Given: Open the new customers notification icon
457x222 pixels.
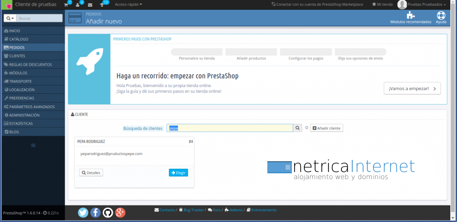Looking at the screenshot, I should 78,4.
